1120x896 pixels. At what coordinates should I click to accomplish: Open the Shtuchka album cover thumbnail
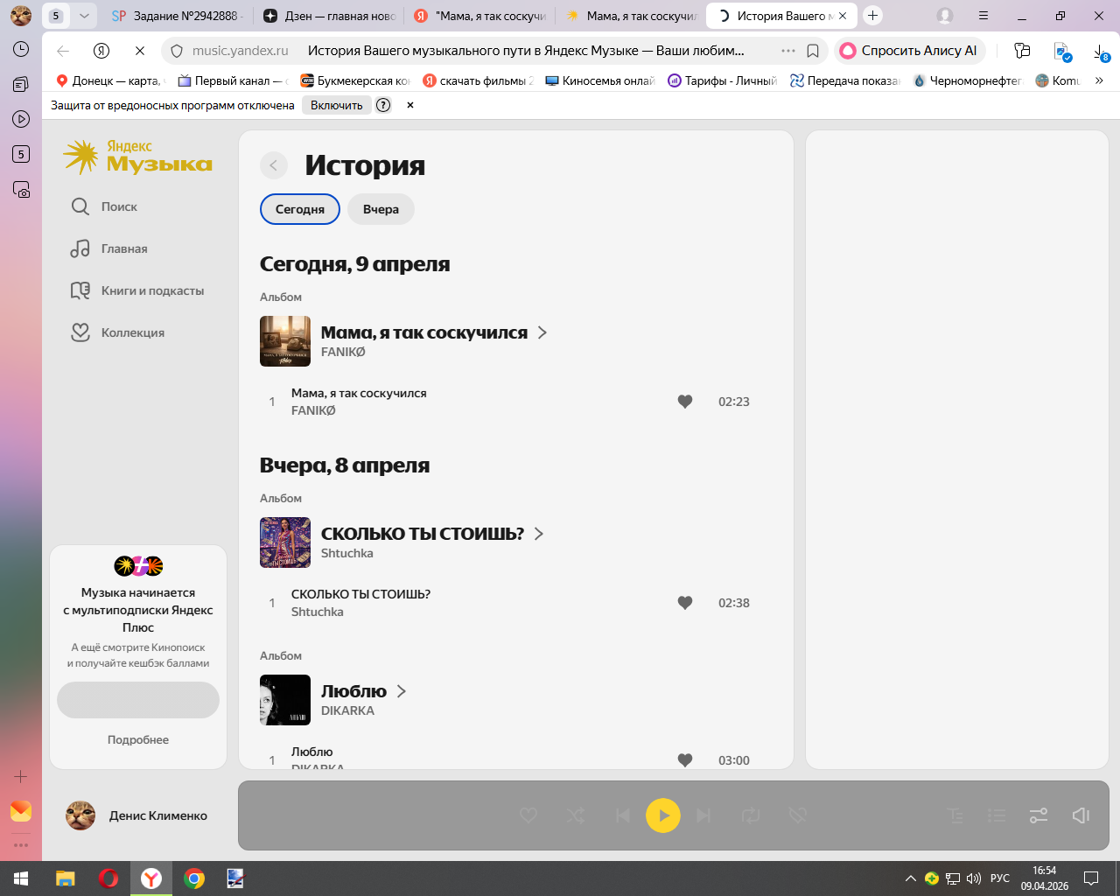point(285,542)
